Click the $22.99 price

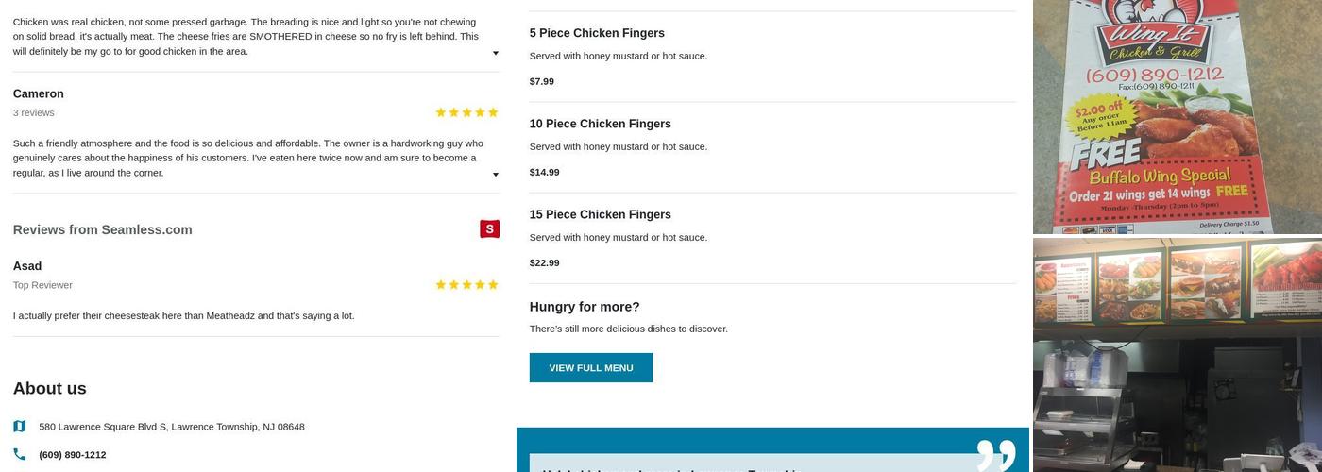pos(545,262)
